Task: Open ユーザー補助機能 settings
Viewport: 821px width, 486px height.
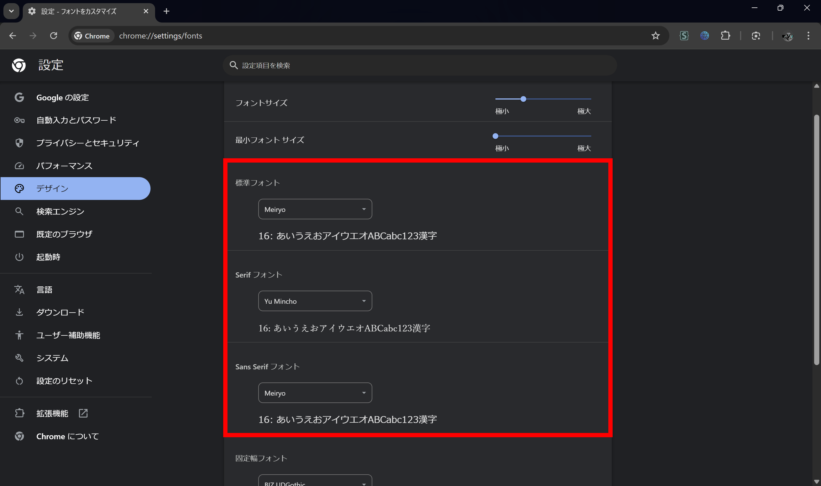Action: [76, 335]
